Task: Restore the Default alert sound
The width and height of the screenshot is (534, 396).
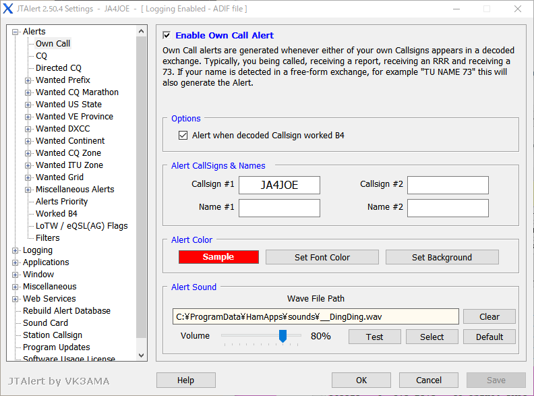Action: coord(489,337)
